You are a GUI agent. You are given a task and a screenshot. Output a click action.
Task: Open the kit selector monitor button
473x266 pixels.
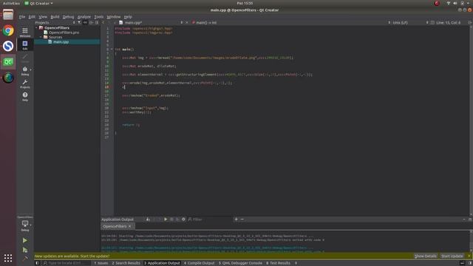[x=25, y=225]
